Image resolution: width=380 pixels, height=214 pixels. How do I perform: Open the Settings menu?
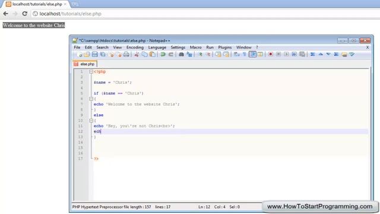click(178, 48)
